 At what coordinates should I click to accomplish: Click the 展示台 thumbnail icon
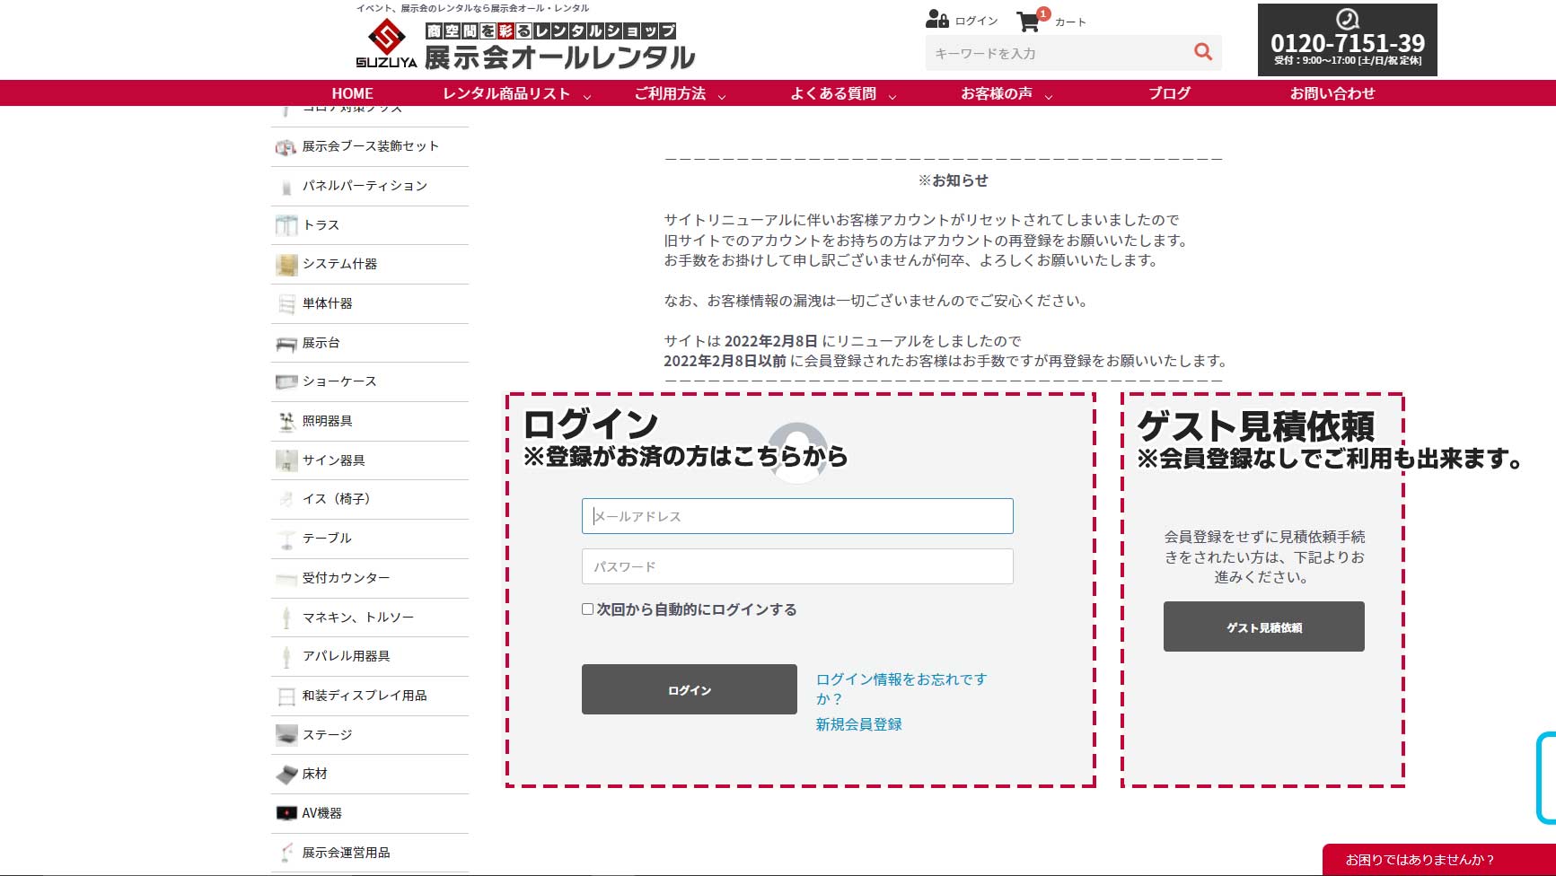286,344
